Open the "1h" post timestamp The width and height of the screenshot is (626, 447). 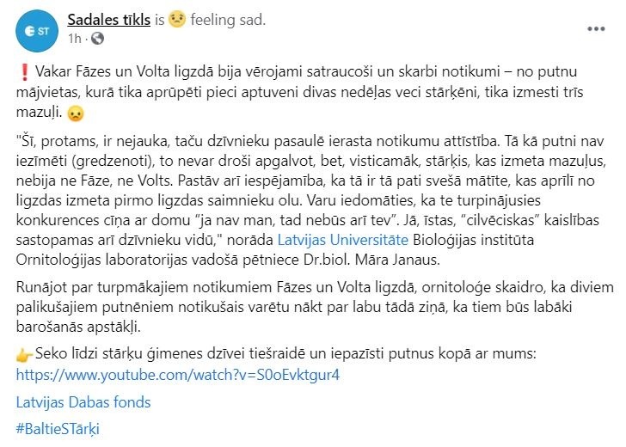(74, 39)
